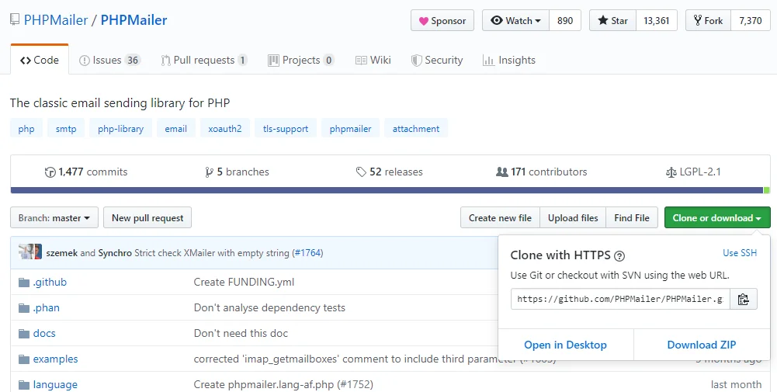Select the Code tab
The image size is (777, 392).
point(40,60)
